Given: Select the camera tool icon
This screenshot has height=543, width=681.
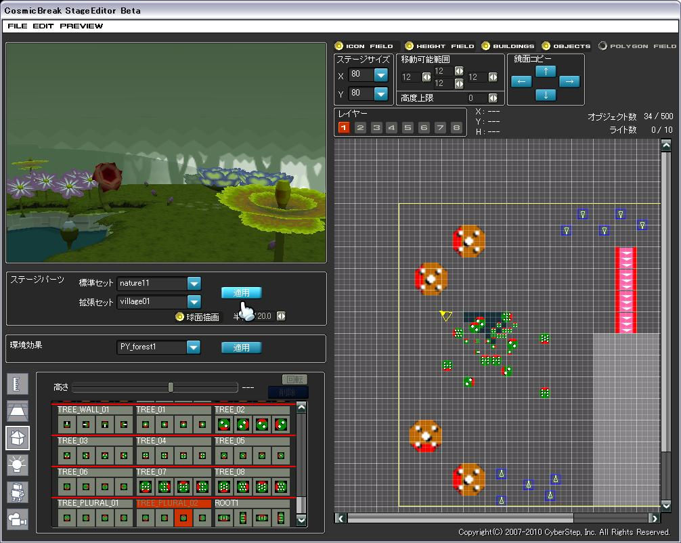Looking at the screenshot, I should coord(18,519).
